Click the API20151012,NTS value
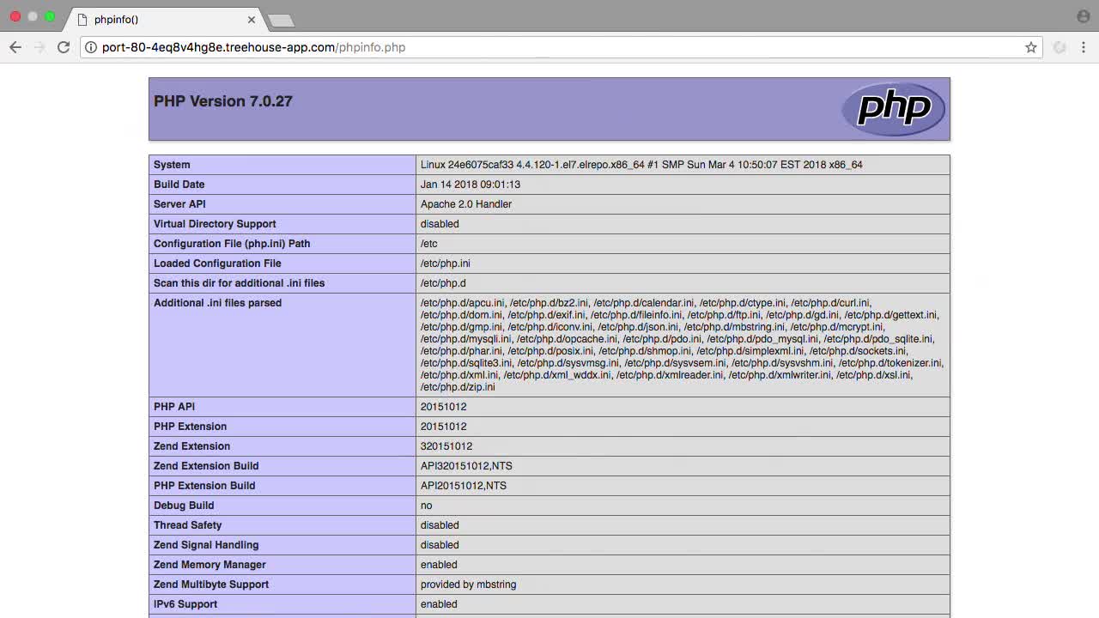This screenshot has width=1099, height=618. point(464,486)
